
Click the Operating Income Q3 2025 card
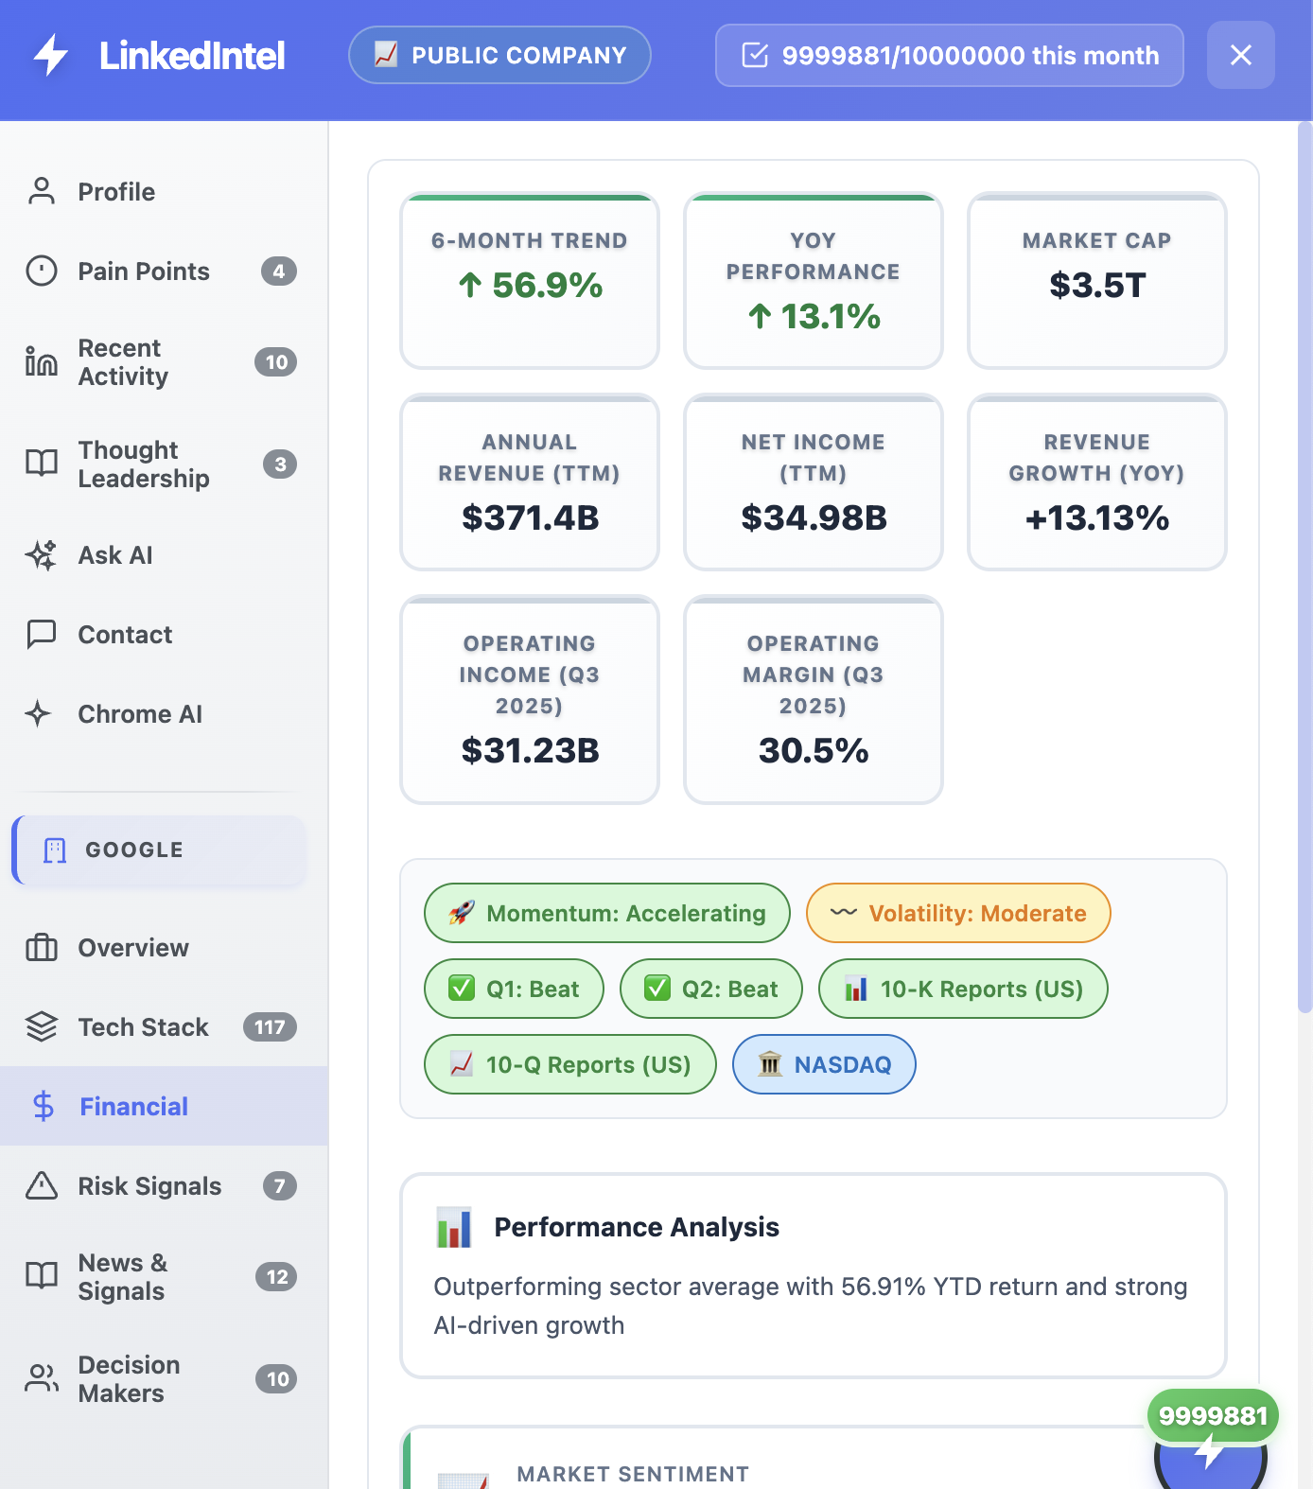(530, 700)
